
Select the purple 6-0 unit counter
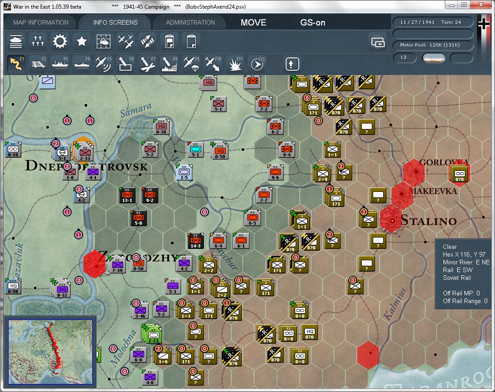(139, 355)
